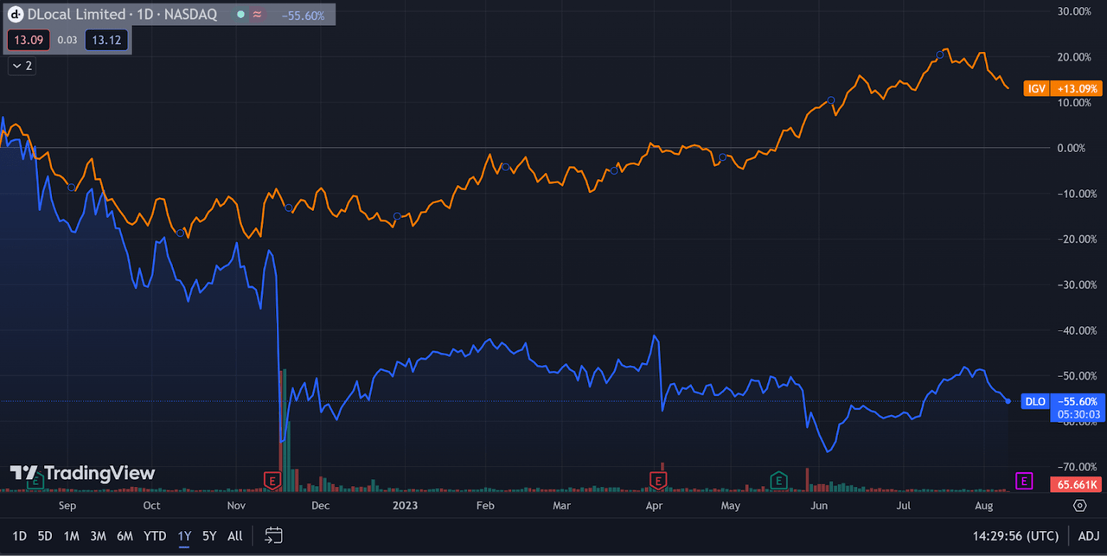Image resolution: width=1107 pixels, height=556 pixels.
Task: Click the DLocal Limited logo icon
Action: (x=15, y=14)
